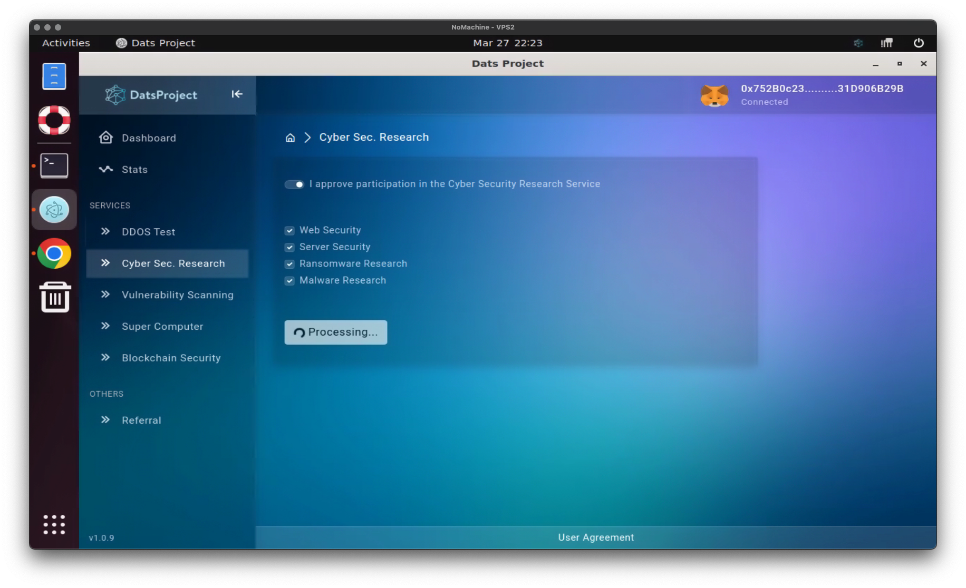Click Dats tray icon in top bar
This screenshot has width=966, height=588.
point(858,43)
